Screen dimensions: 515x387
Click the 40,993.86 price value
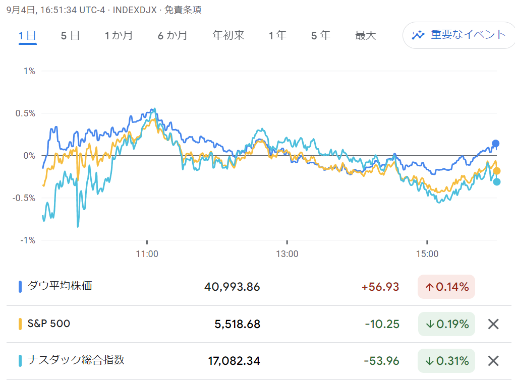[x=232, y=287]
